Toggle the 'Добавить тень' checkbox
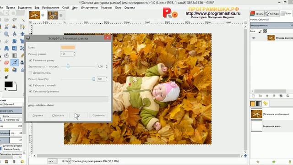 tap(30, 73)
